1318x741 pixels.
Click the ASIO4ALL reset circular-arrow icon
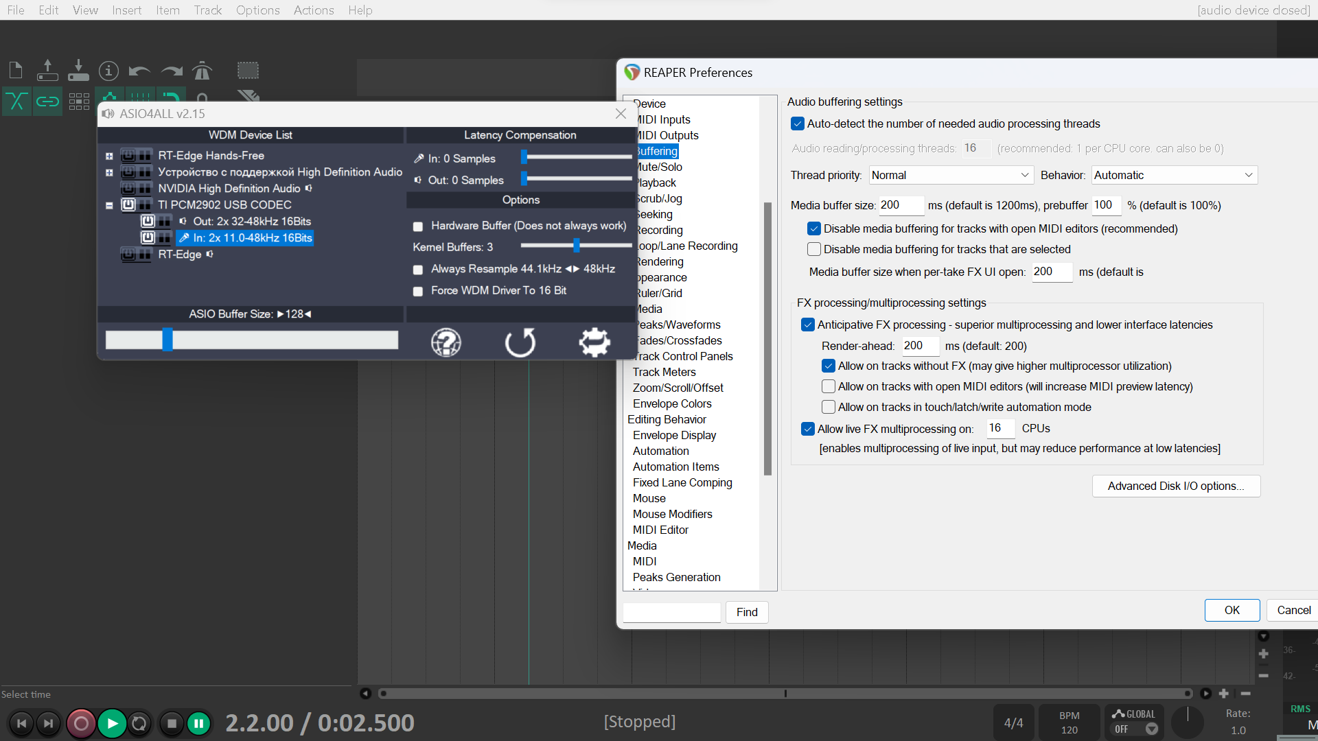[x=520, y=342]
